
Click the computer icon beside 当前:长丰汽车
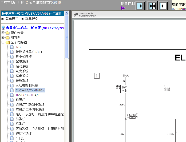pyautogui.click(x=3, y=28)
